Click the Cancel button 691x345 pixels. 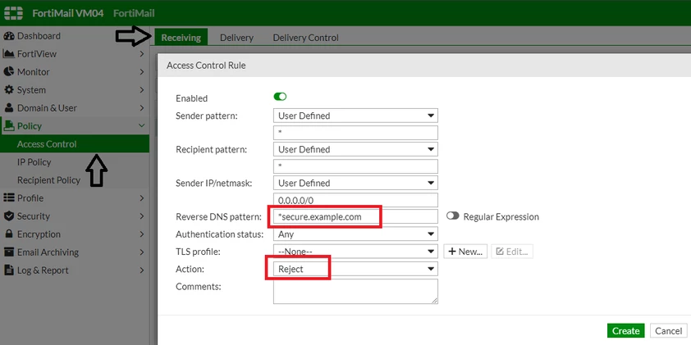coord(669,331)
